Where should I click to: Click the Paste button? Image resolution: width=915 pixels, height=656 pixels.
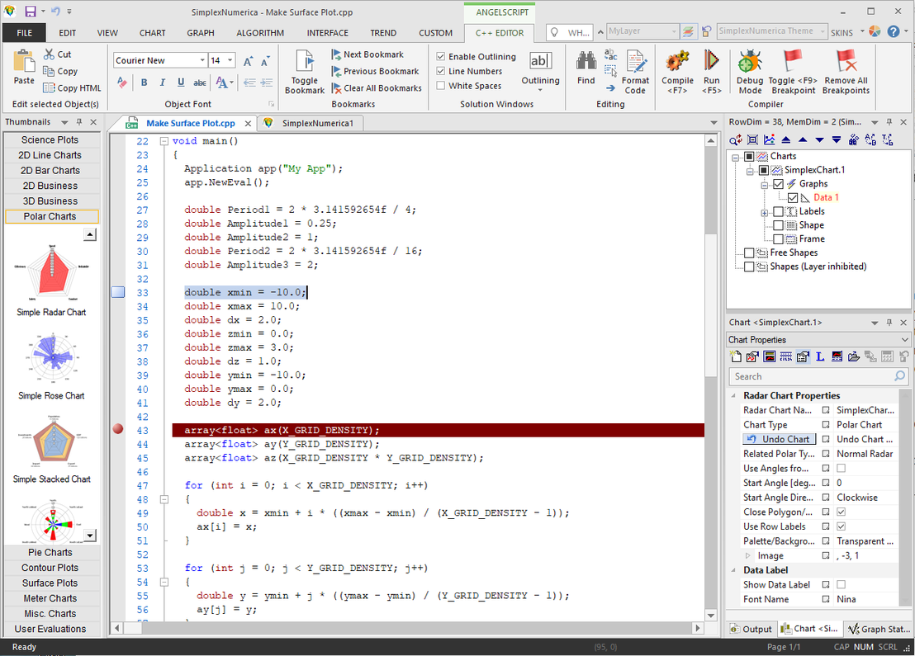24,70
